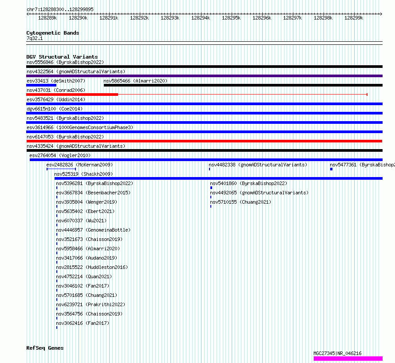The width and height of the screenshot is (395, 363).
Task: Click nsv3062416 (Fan2017) label
Action: [83, 323]
